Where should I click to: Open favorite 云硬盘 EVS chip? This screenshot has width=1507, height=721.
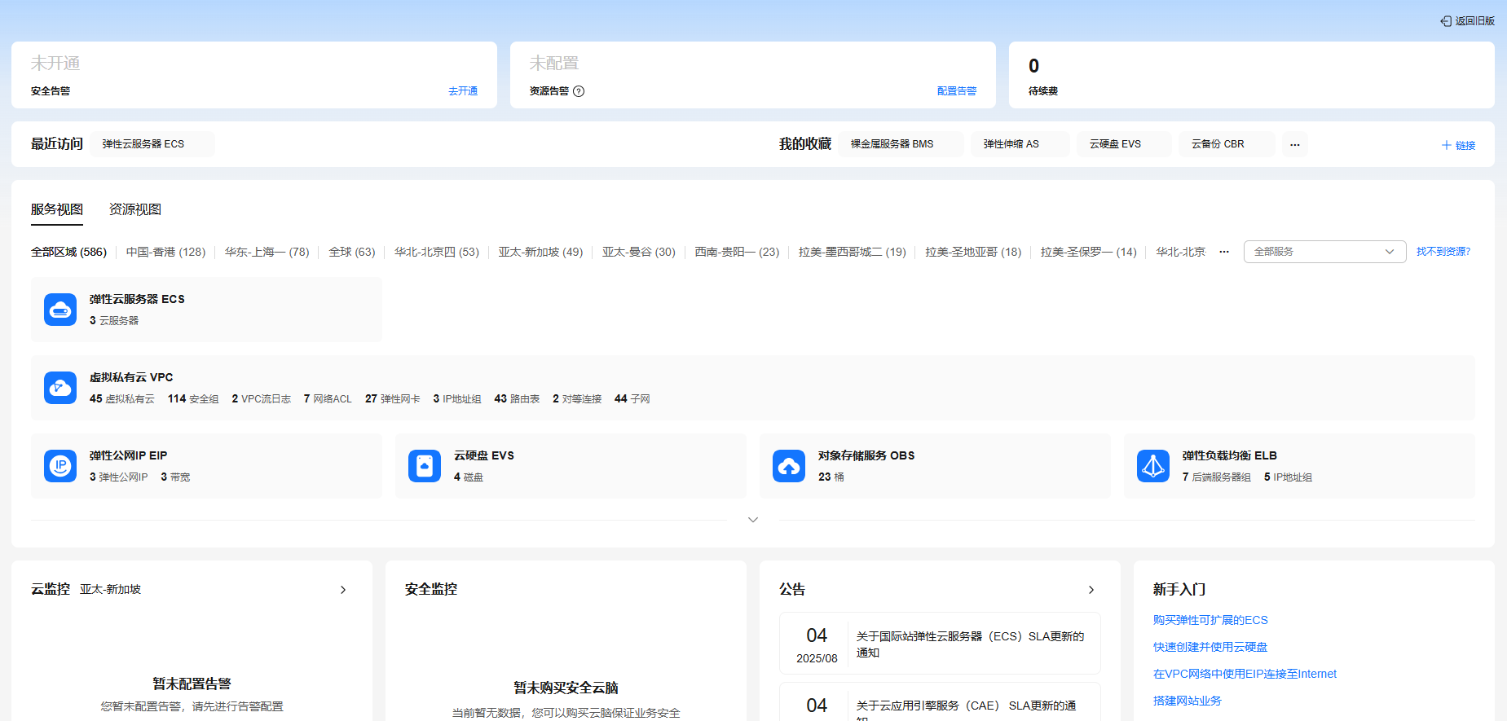[x=1124, y=144]
